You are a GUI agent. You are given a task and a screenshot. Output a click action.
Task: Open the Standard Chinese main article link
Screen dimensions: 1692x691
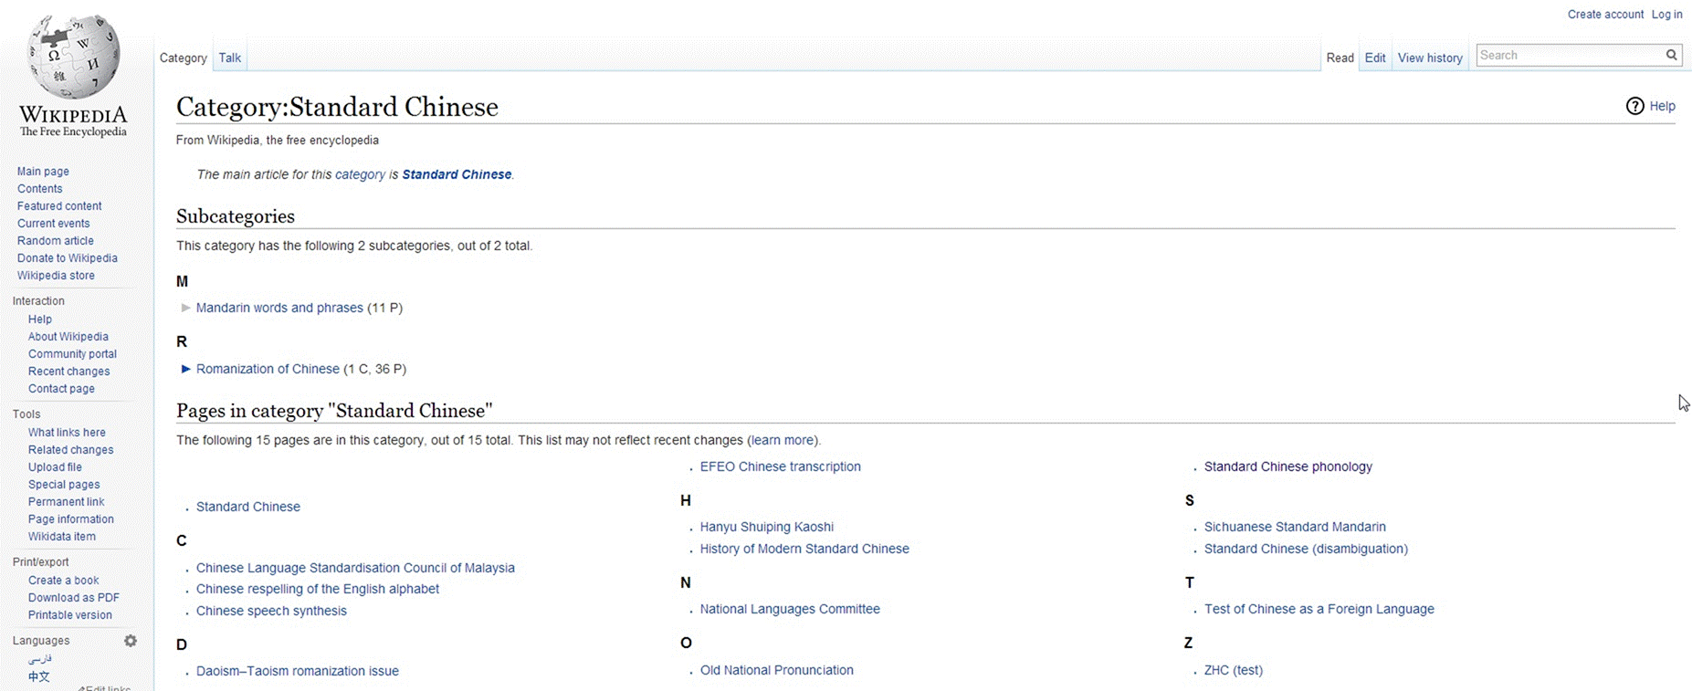457,174
